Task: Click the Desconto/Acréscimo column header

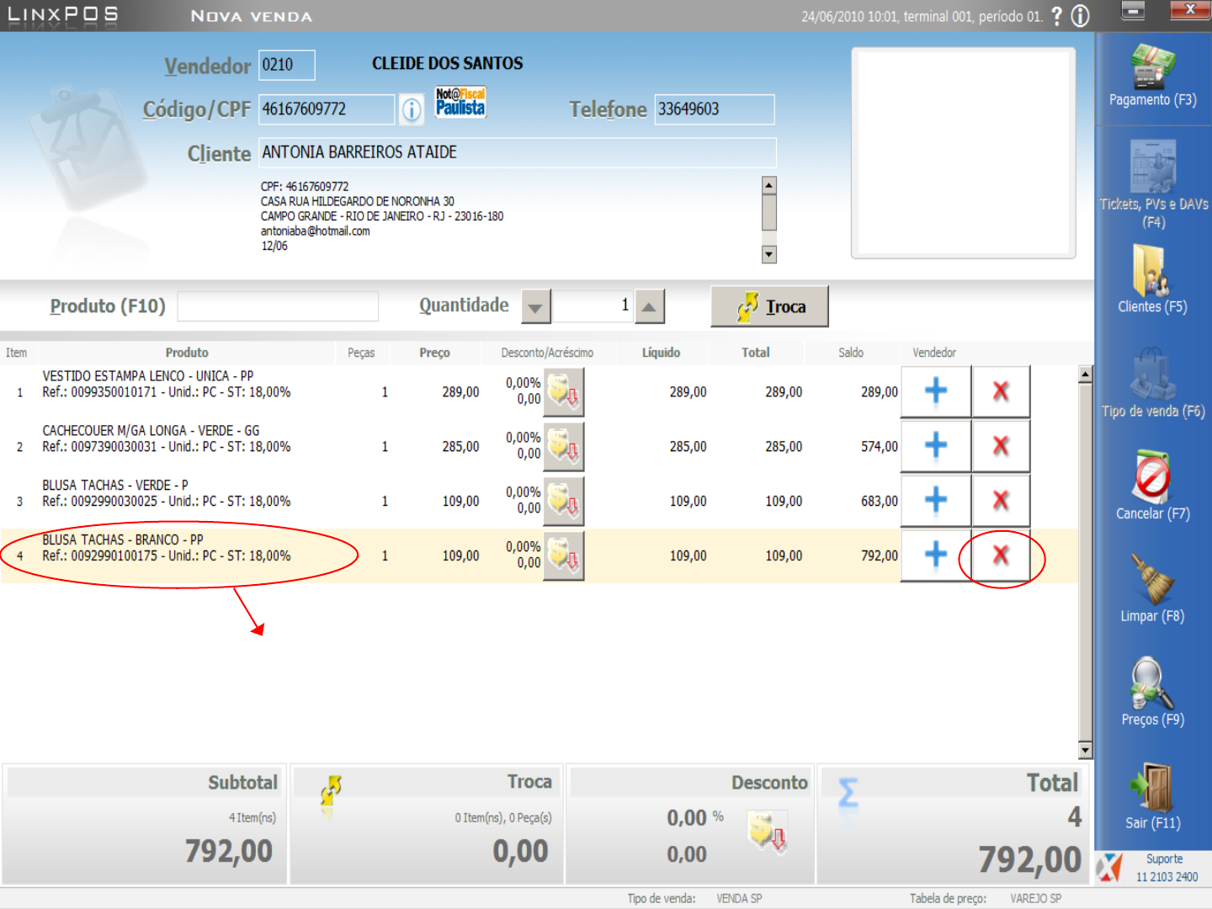Action: click(x=547, y=353)
